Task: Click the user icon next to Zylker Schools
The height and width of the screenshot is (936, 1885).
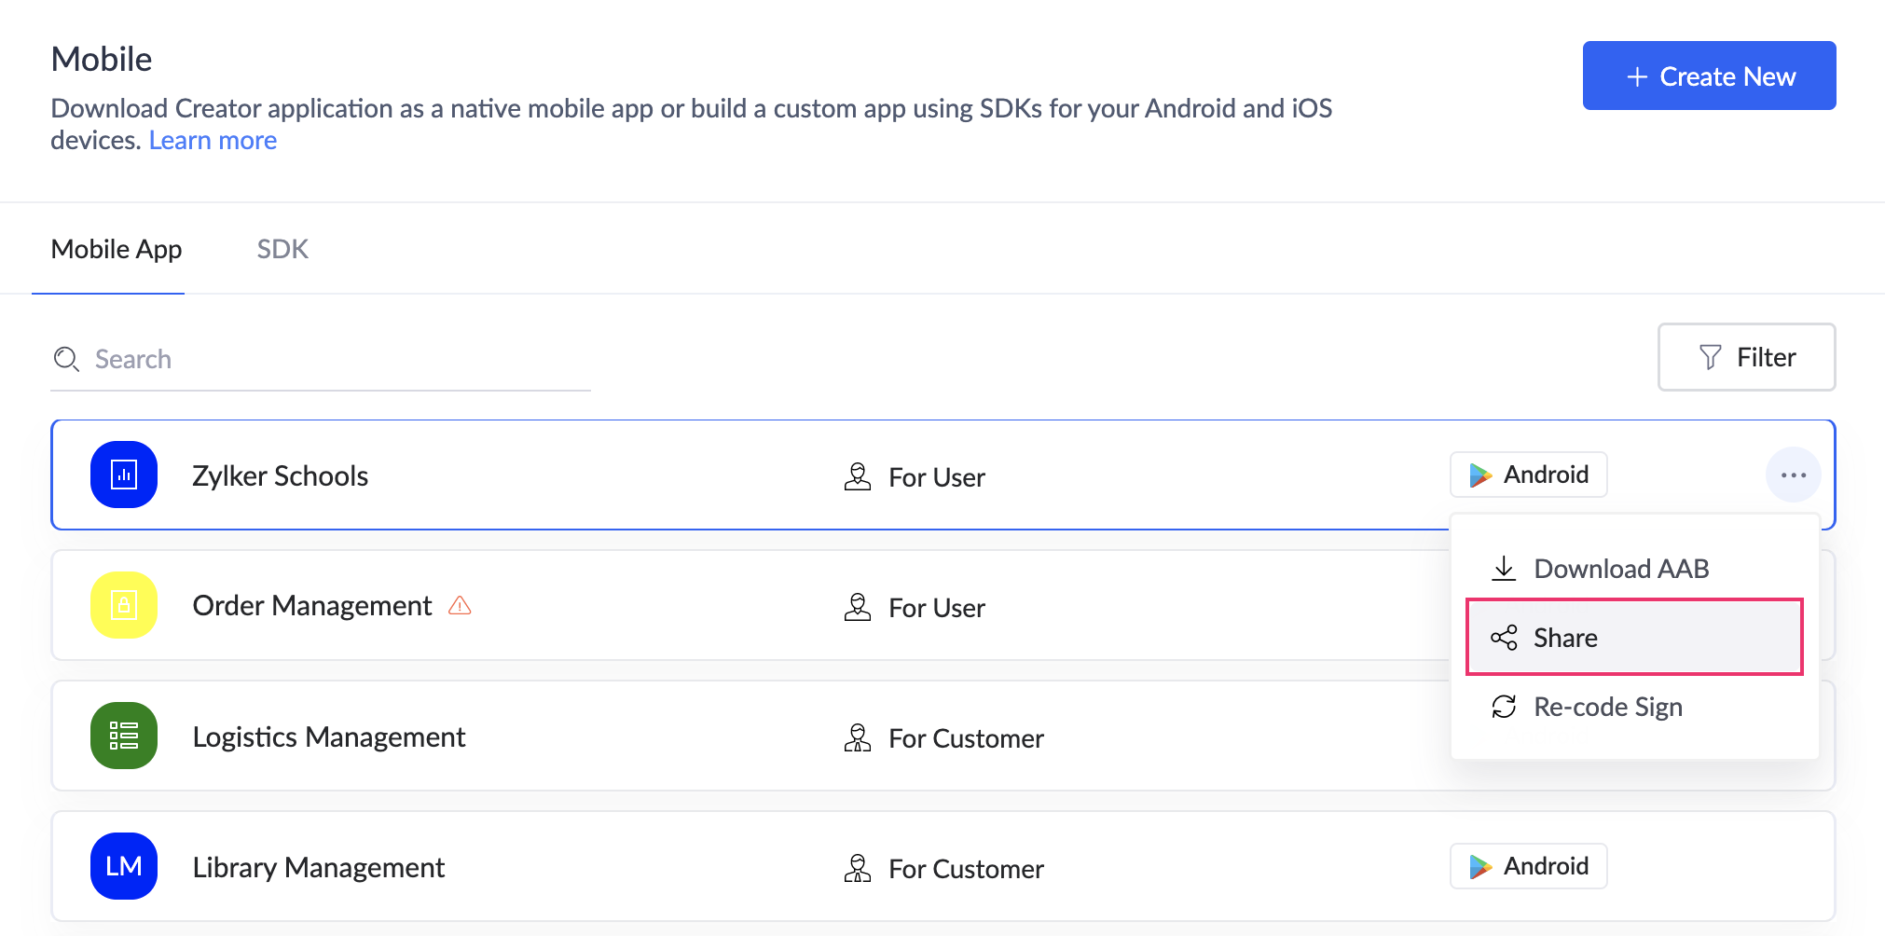Action: pyautogui.click(x=857, y=476)
